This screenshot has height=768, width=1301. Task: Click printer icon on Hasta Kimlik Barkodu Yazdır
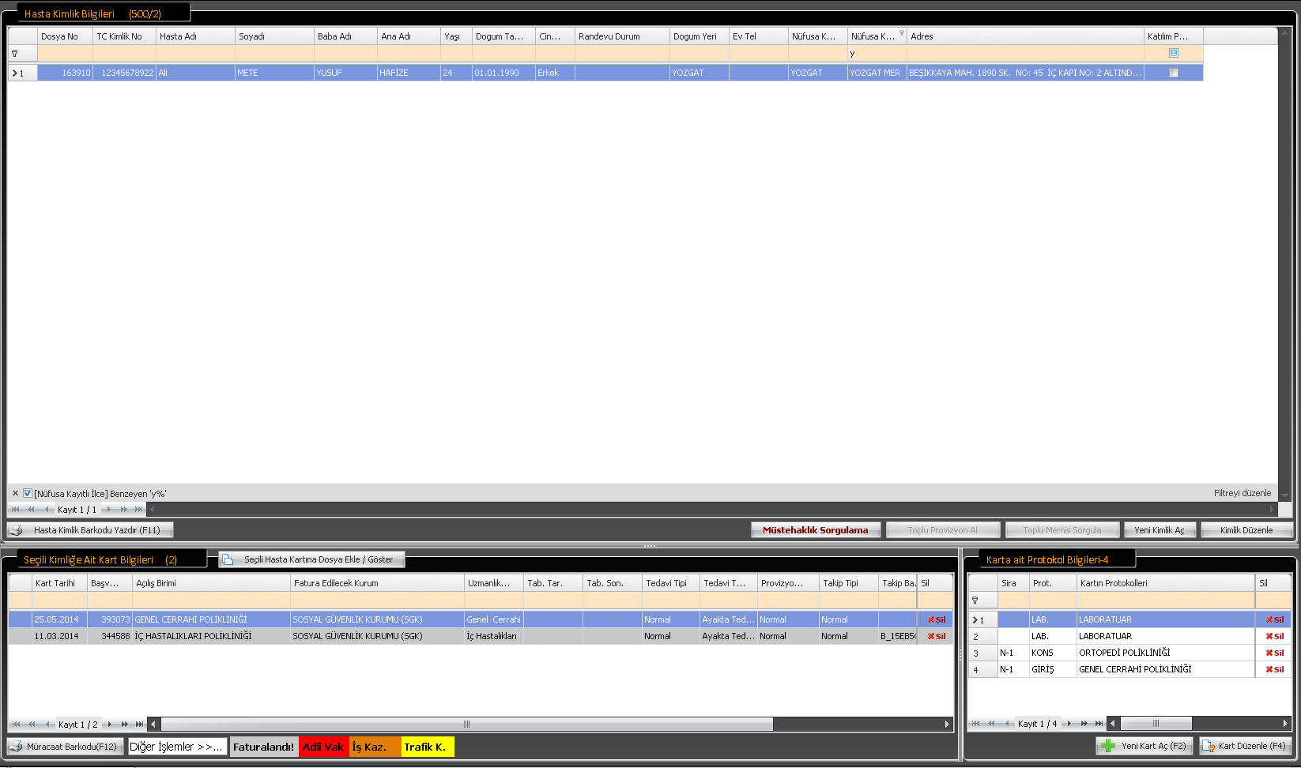(16, 530)
